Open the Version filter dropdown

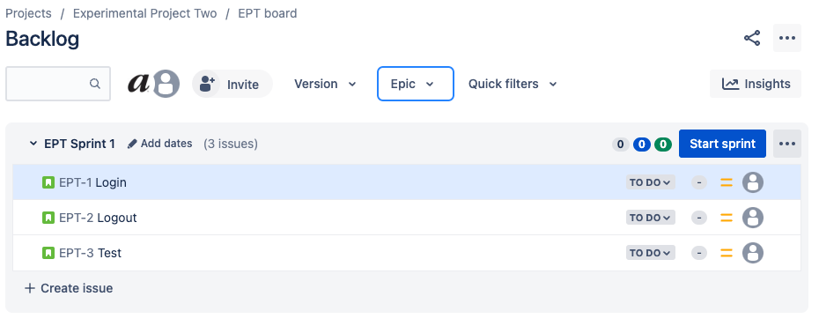pos(325,84)
